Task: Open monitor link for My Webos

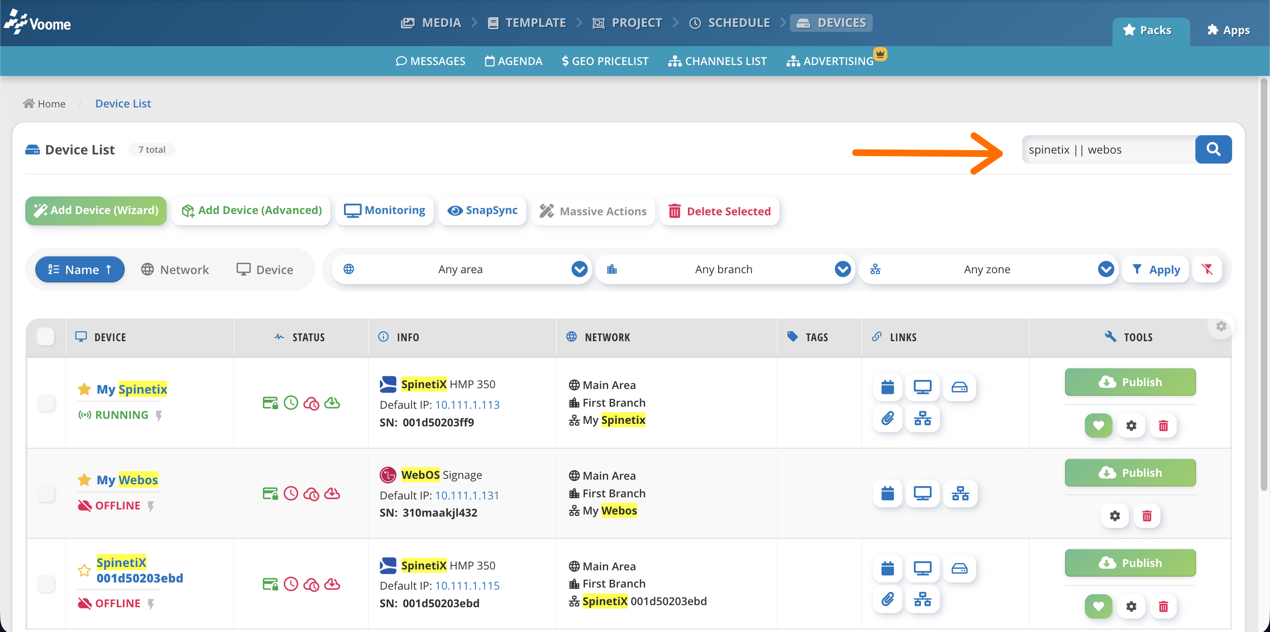Action: tap(922, 493)
